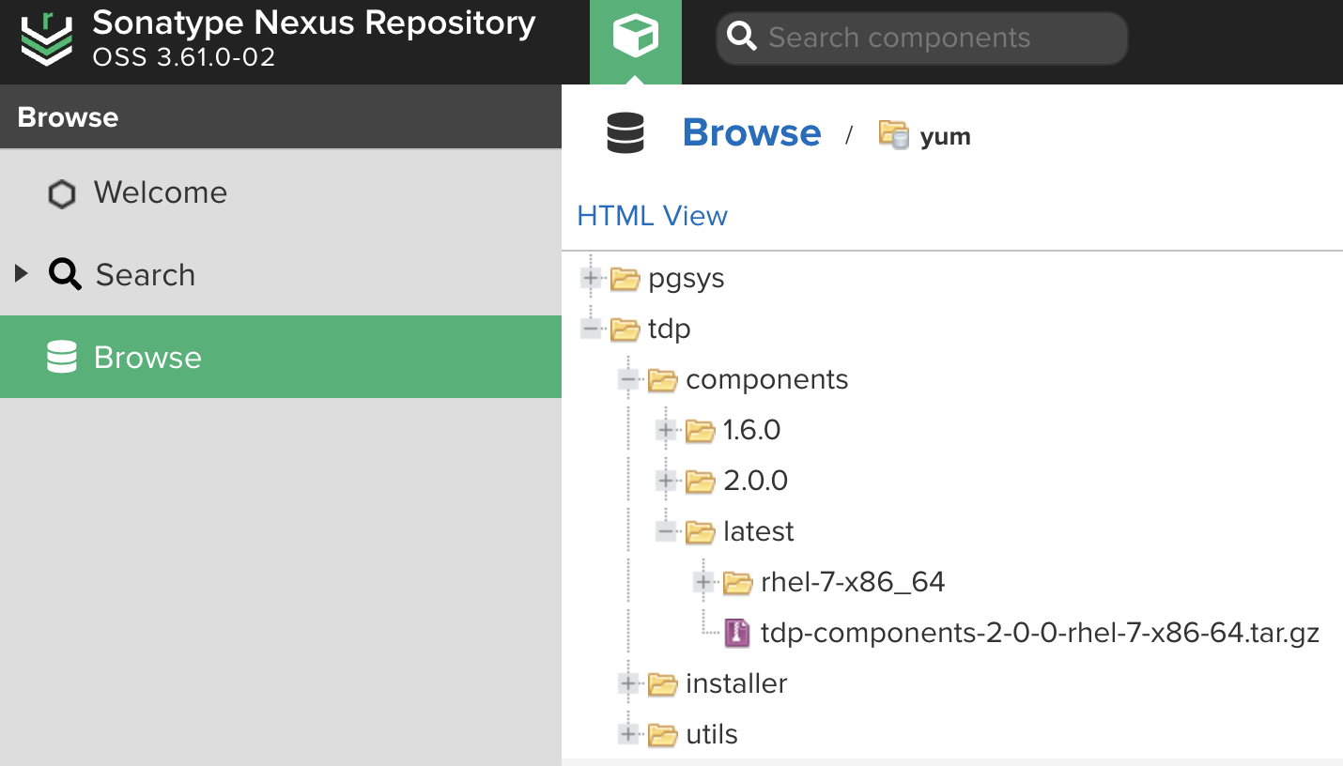Click the Welcome hexagon icon

point(62,194)
